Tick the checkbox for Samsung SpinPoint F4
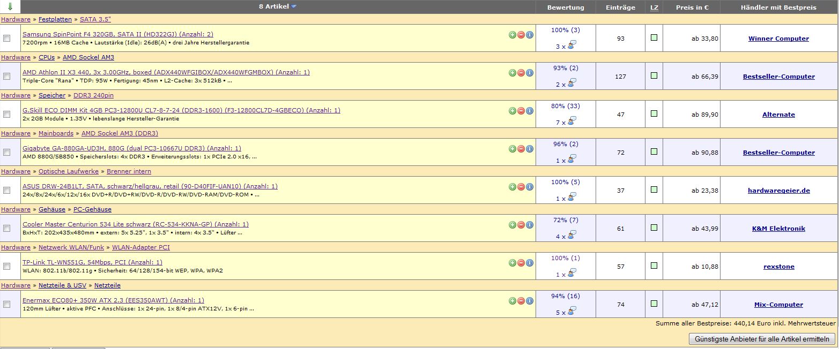 point(7,38)
